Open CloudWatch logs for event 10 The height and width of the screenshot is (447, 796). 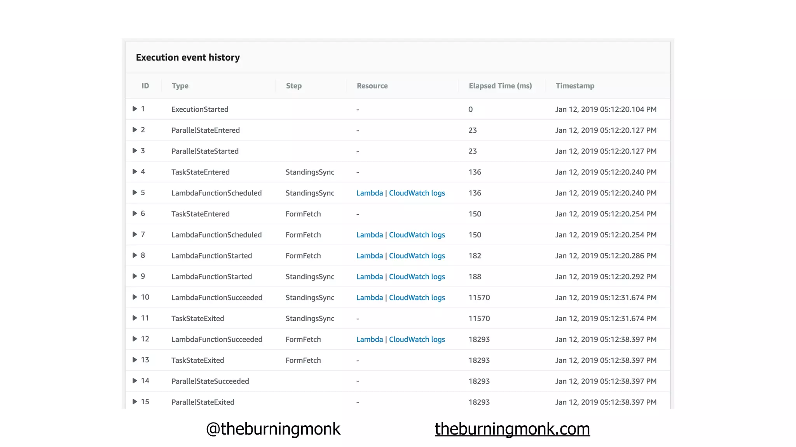click(417, 298)
